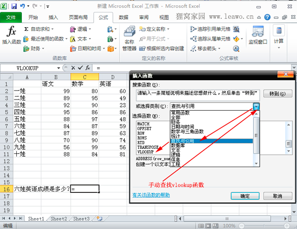This screenshot has height=229, width=297.
Task: Open the More Functions books icon
Action: coord(111,48)
